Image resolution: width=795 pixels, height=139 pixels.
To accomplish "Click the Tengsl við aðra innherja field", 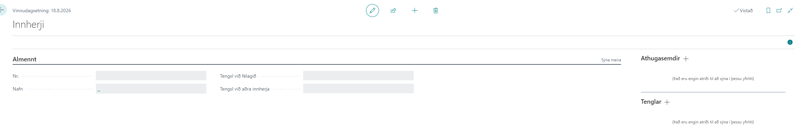I will pos(358,89).
